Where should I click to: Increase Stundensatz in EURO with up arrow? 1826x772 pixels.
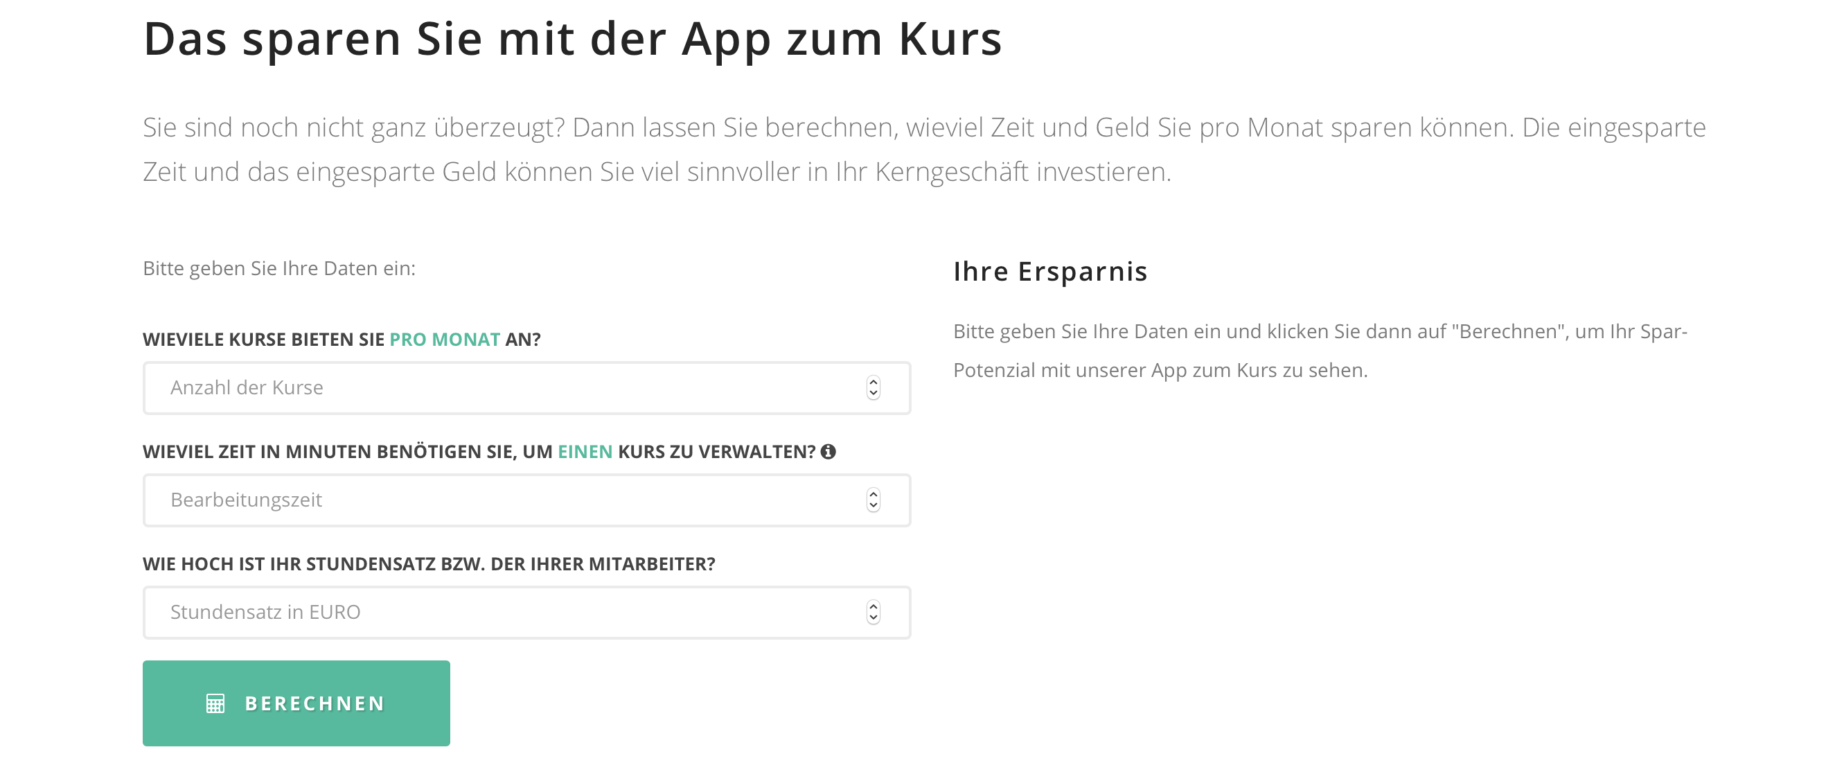click(x=874, y=606)
